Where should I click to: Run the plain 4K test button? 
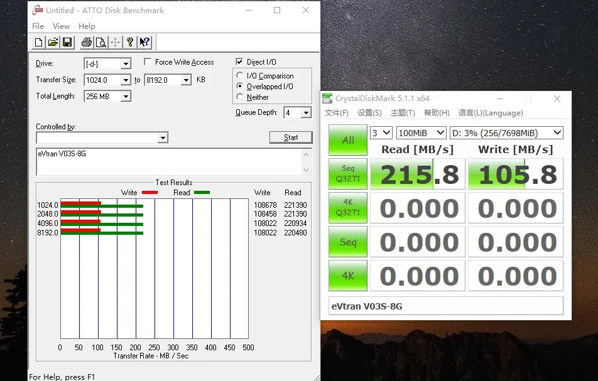(x=348, y=276)
